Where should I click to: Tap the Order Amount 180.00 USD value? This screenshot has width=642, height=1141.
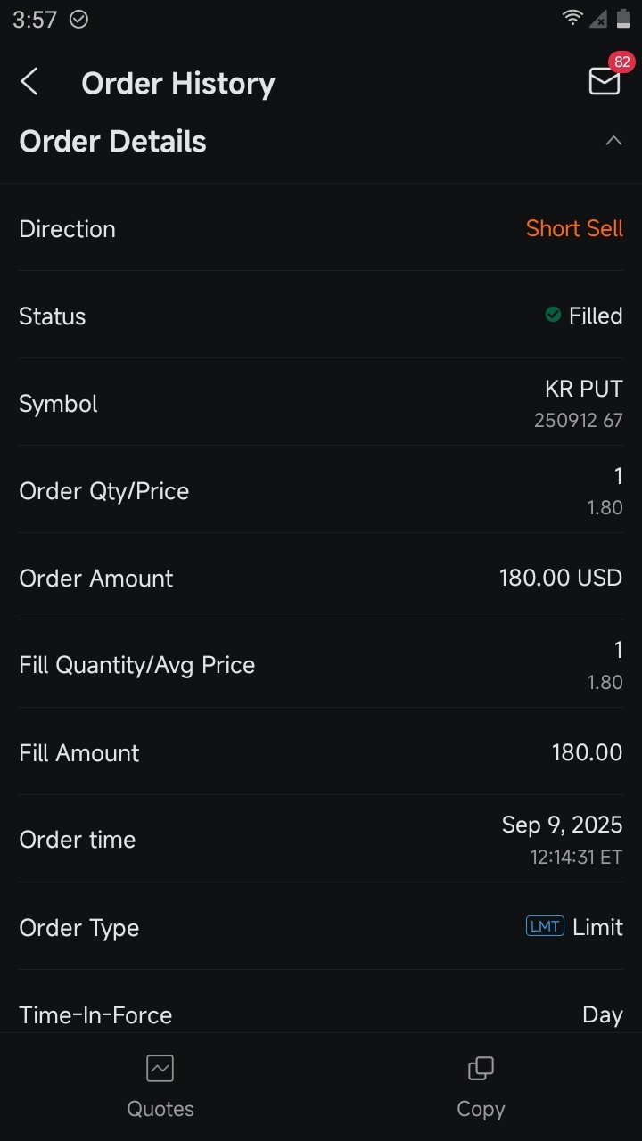[560, 578]
